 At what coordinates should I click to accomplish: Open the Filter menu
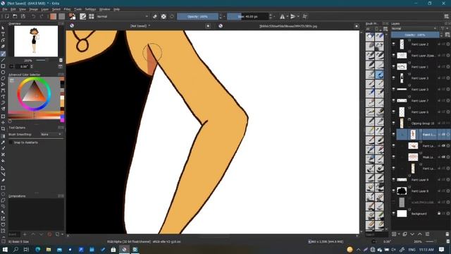click(67, 9)
